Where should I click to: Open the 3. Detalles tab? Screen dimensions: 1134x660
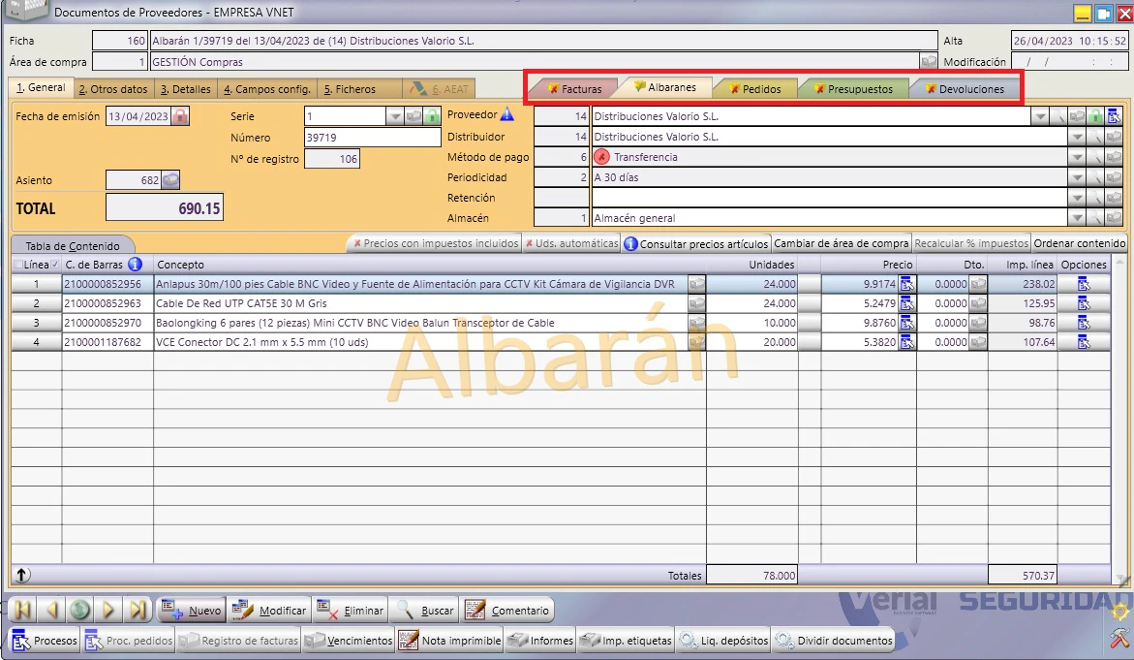[186, 89]
